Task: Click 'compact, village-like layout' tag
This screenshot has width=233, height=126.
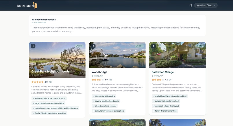Action: 166,106
